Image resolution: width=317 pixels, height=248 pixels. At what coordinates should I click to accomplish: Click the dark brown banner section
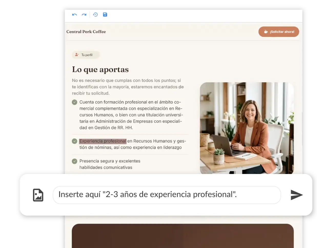tap(183, 236)
